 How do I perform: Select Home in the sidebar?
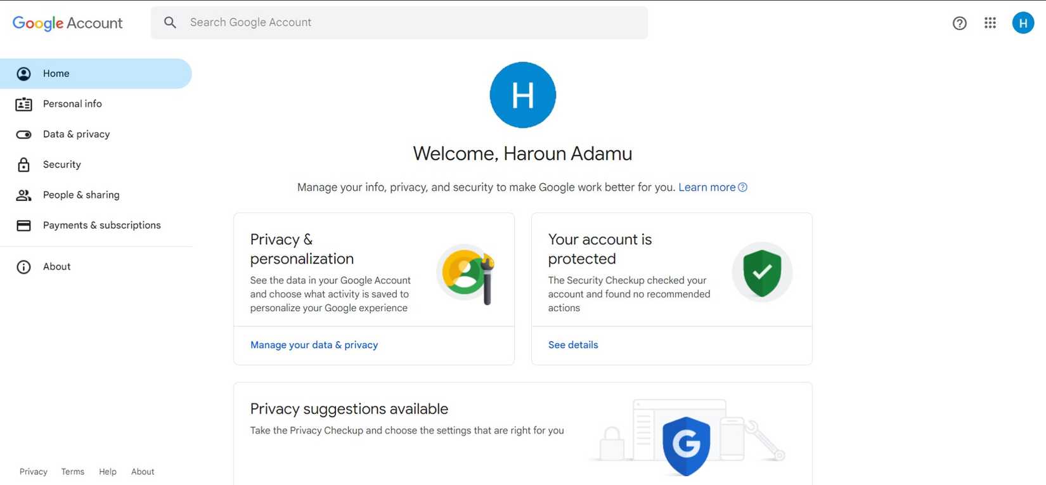96,74
